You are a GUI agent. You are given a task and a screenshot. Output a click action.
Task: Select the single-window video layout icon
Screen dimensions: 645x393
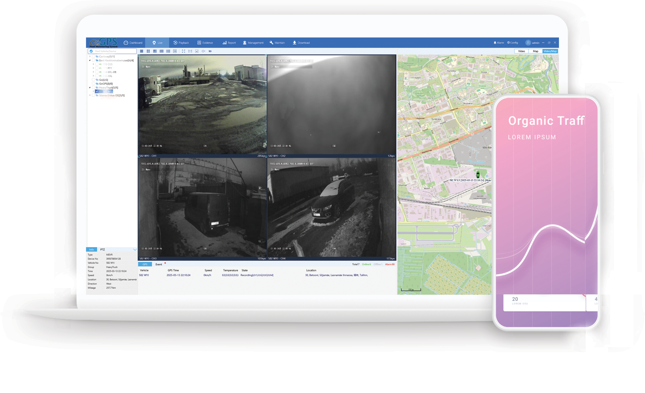click(x=141, y=51)
